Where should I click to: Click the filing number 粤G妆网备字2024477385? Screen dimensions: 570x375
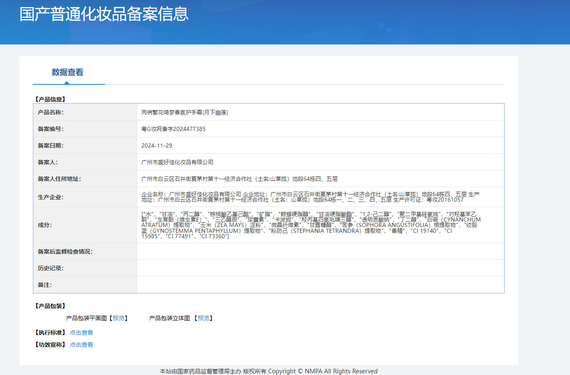pos(173,129)
